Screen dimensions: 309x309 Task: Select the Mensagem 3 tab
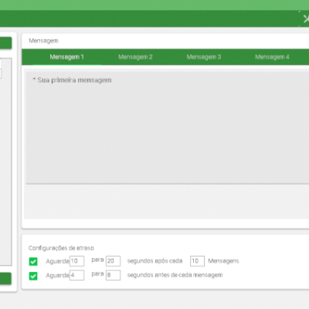[x=204, y=57]
